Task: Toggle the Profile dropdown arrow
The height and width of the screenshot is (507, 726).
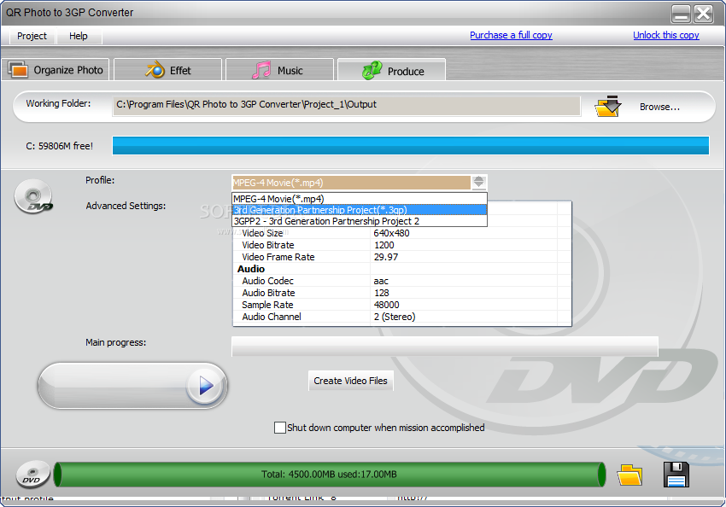Action: pos(479,183)
